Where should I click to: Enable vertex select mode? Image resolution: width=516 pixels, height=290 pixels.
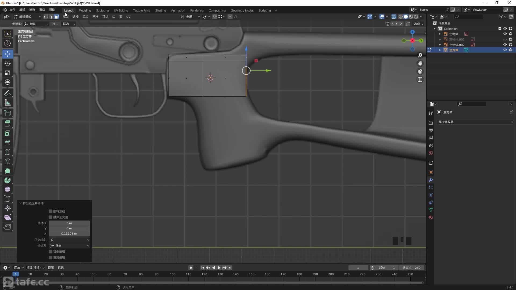click(46, 17)
